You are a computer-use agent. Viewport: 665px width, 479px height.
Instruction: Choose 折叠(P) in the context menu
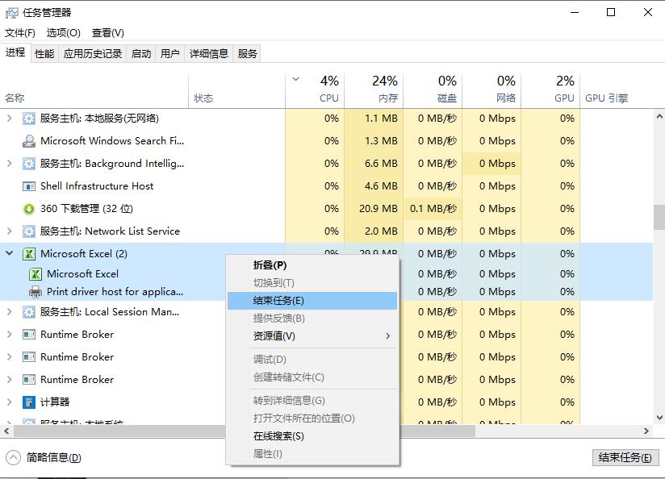point(312,265)
